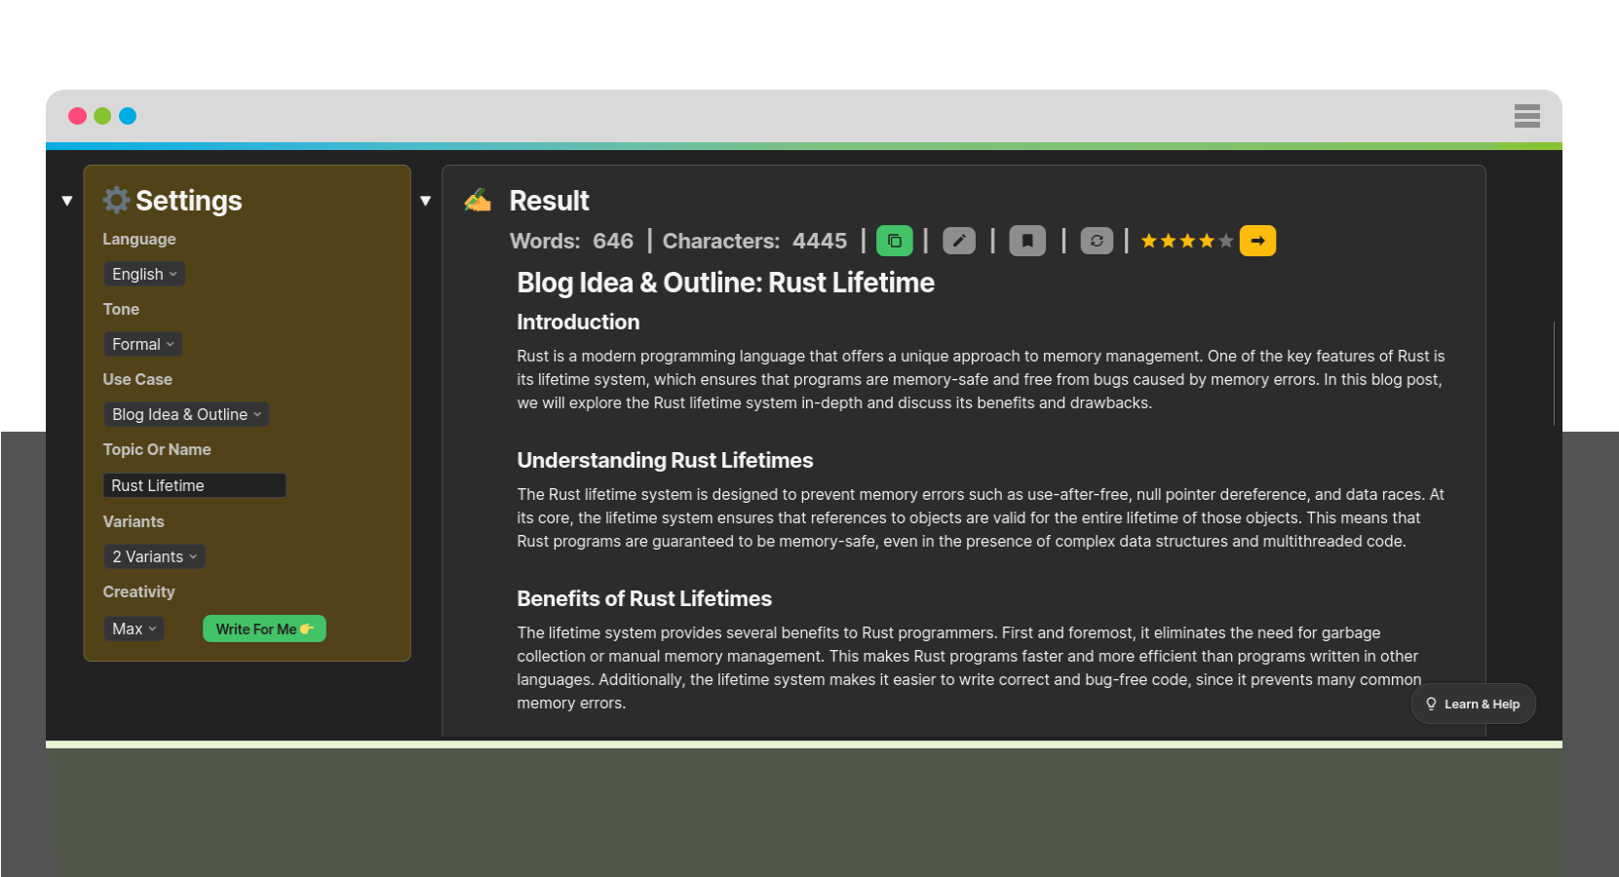This screenshot has width=1619, height=877.
Task: Open the 2 Variants dropdown
Action: click(x=154, y=556)
